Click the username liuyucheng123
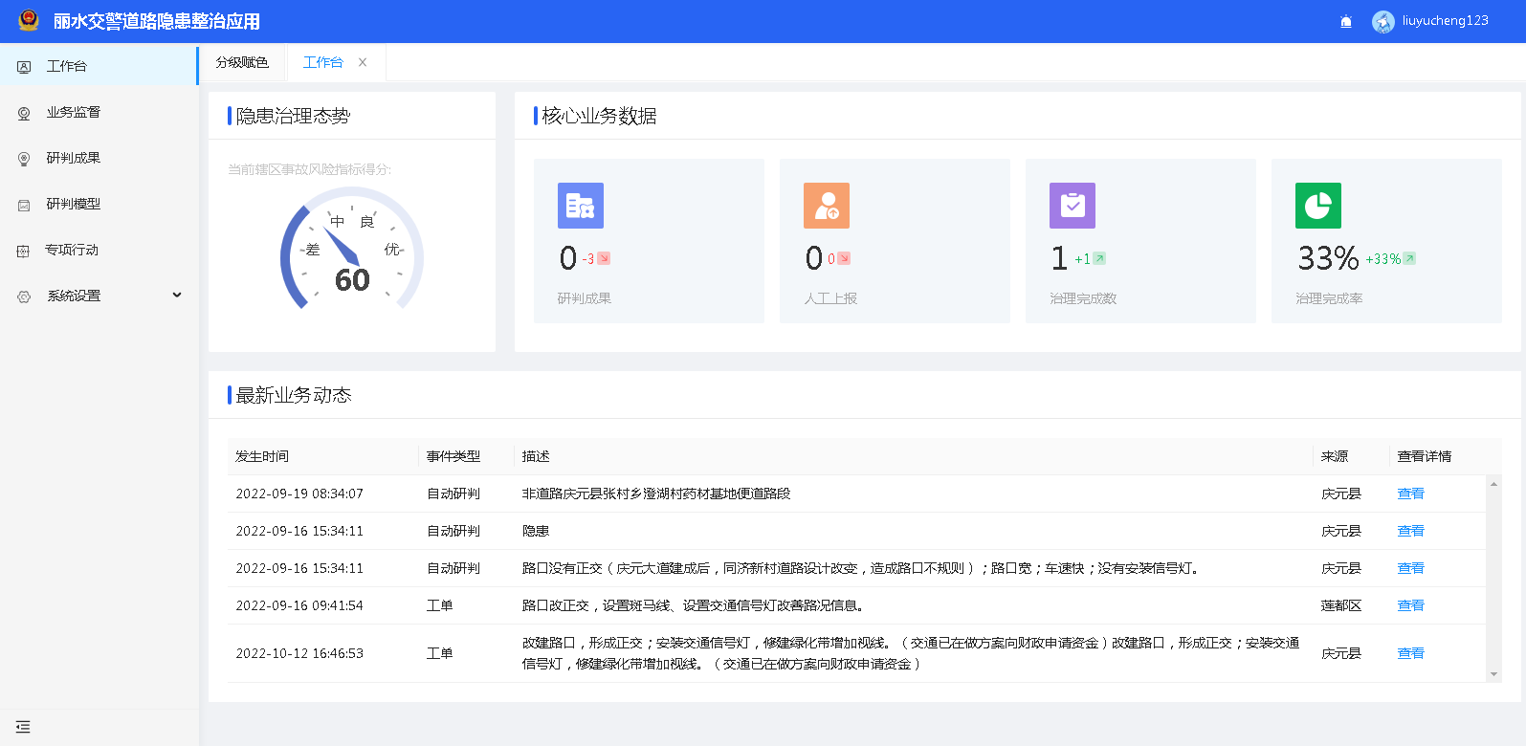The image size is (1526, 746). click(1445, 21)
